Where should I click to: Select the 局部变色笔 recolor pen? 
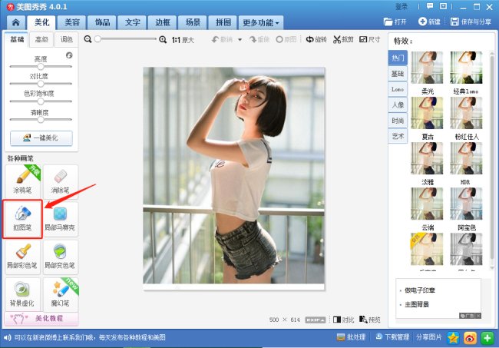(x=61, y=257)
